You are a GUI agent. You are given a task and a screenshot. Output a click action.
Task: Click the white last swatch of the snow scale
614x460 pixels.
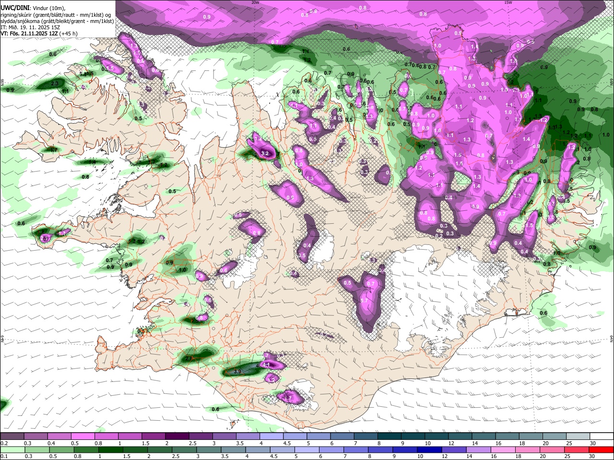[602, 437]
